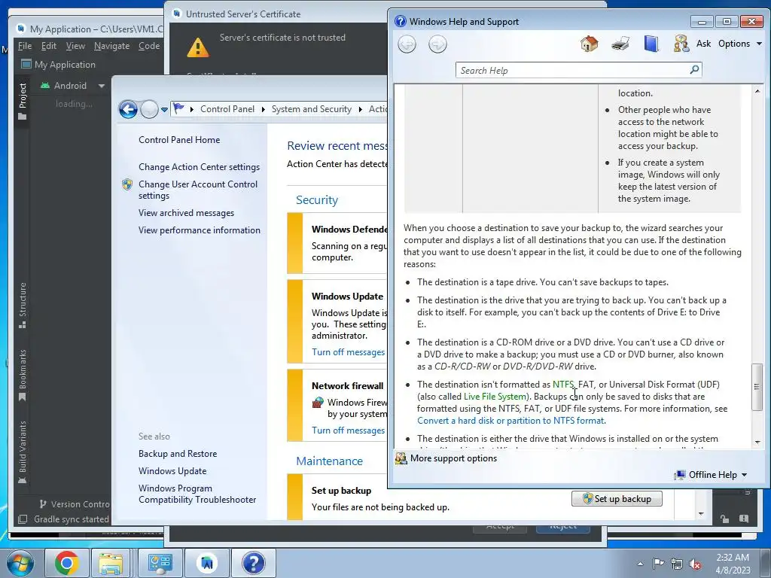Viewport: 771px width, 578px height.
Task: Open Control Panel Home link
Action: pyautogui.click(x=179, y=140)
